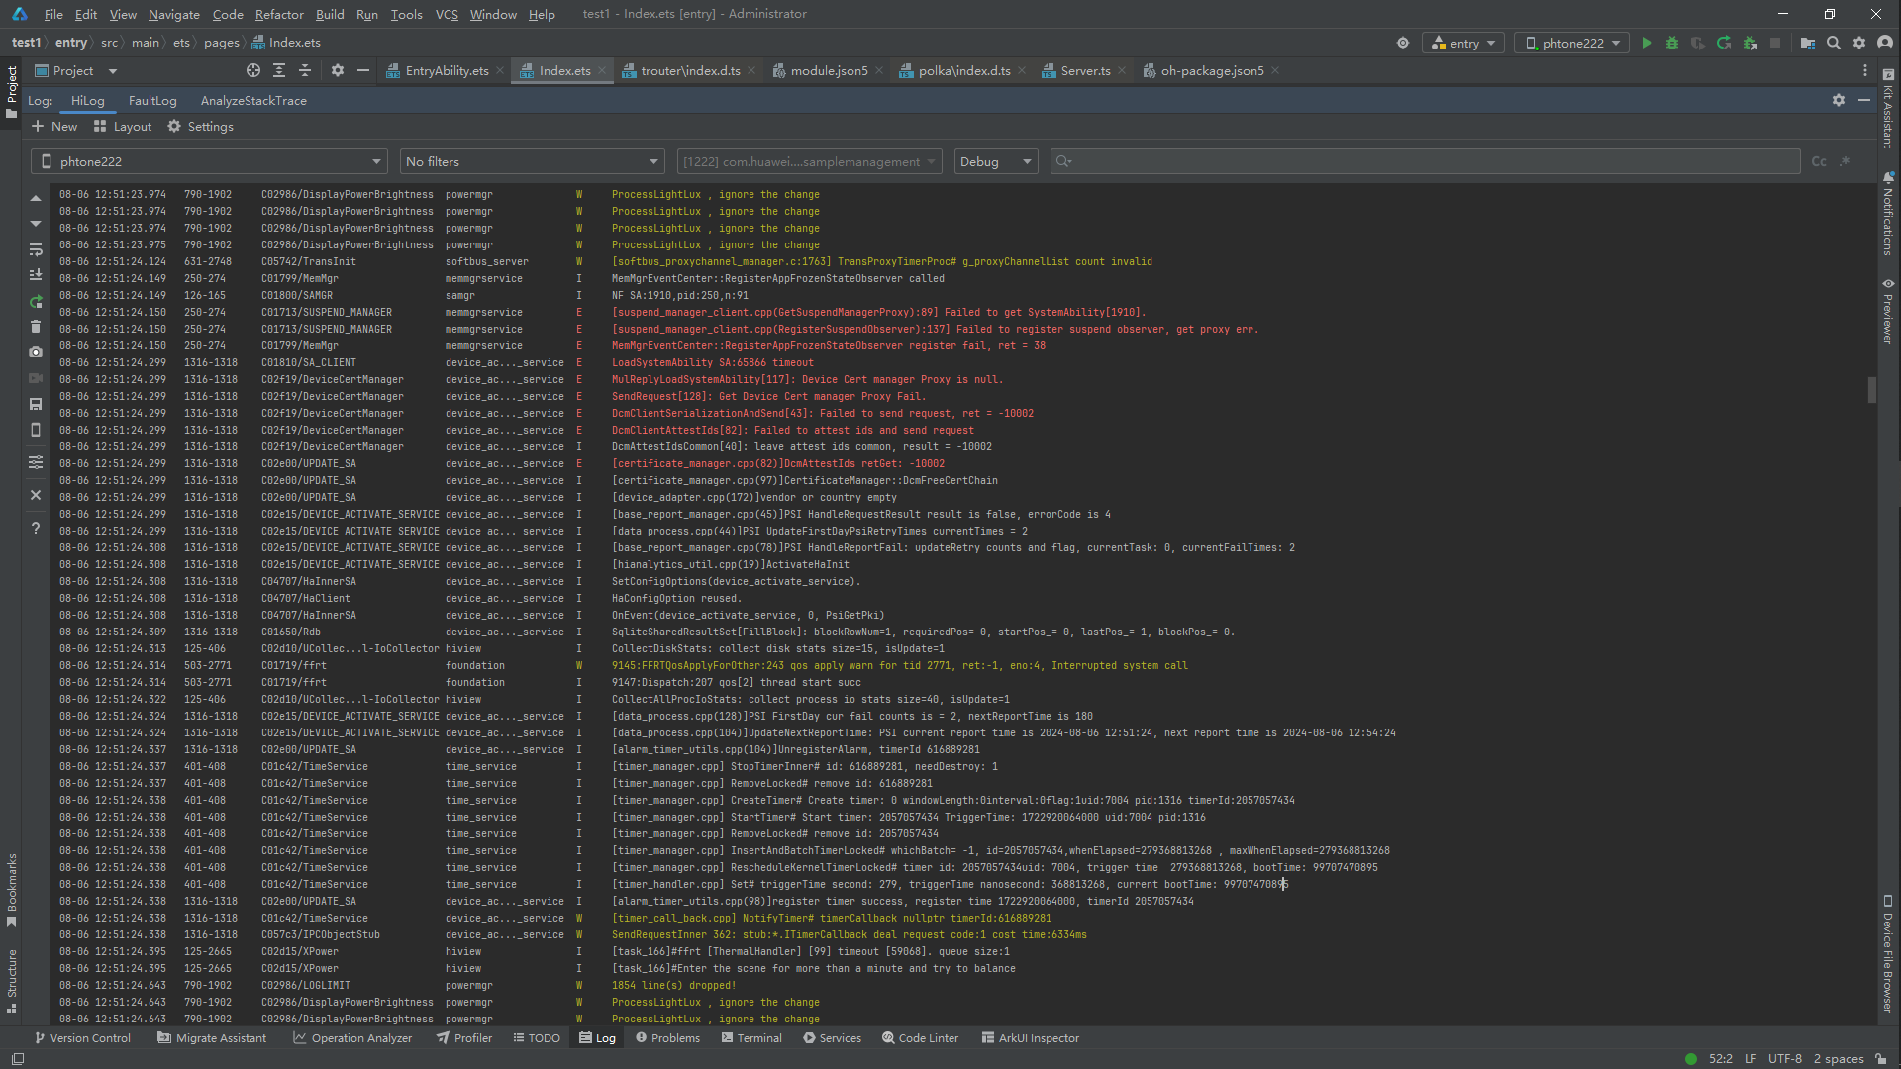Open the Profiler tool window

coord(464,1037)
